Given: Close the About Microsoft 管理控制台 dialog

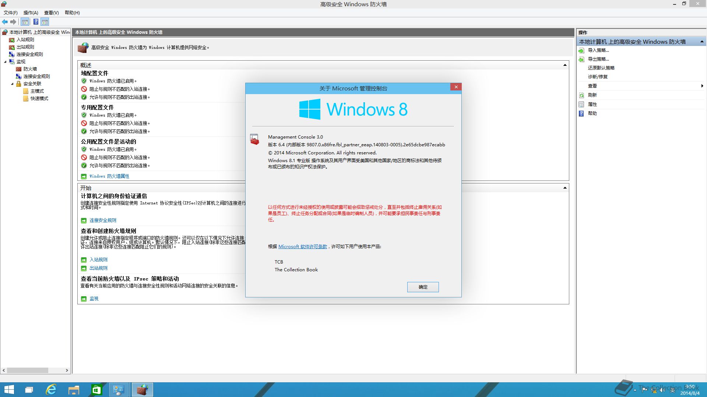Looking at the screenshot, I should click(456, 87).
